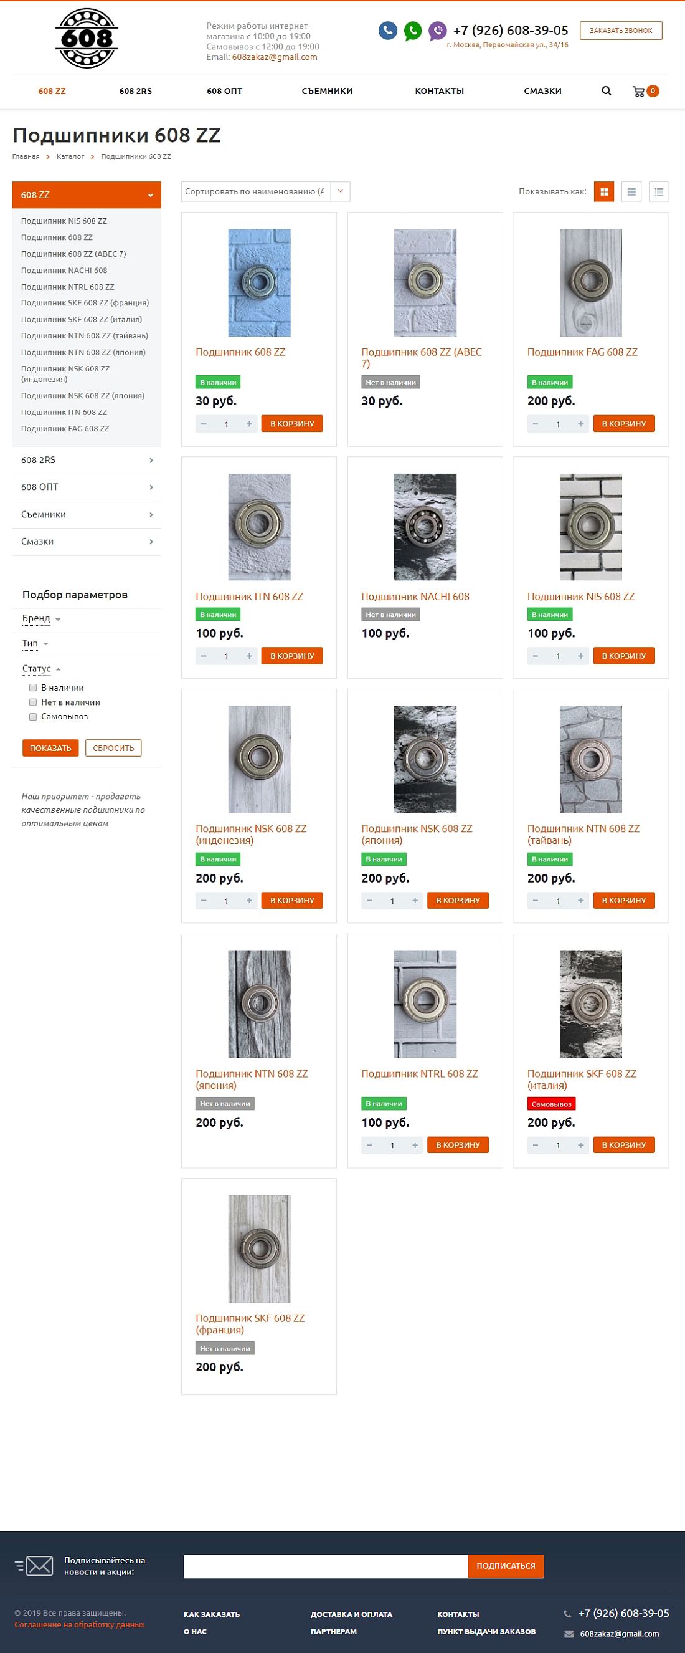Add Подшипник FAG 608 ZZ to cart
Image resolution: width=685 pixels, height=1653 pixels.
(x=623, y=423)
